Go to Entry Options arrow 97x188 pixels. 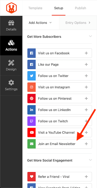[x=89, y=23]
